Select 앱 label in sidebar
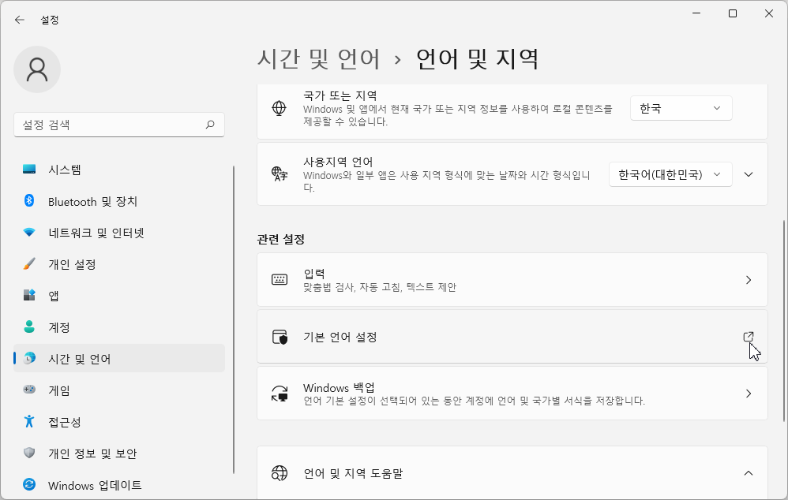This screenshot has height=500, width=788. (x=53, y=296)
